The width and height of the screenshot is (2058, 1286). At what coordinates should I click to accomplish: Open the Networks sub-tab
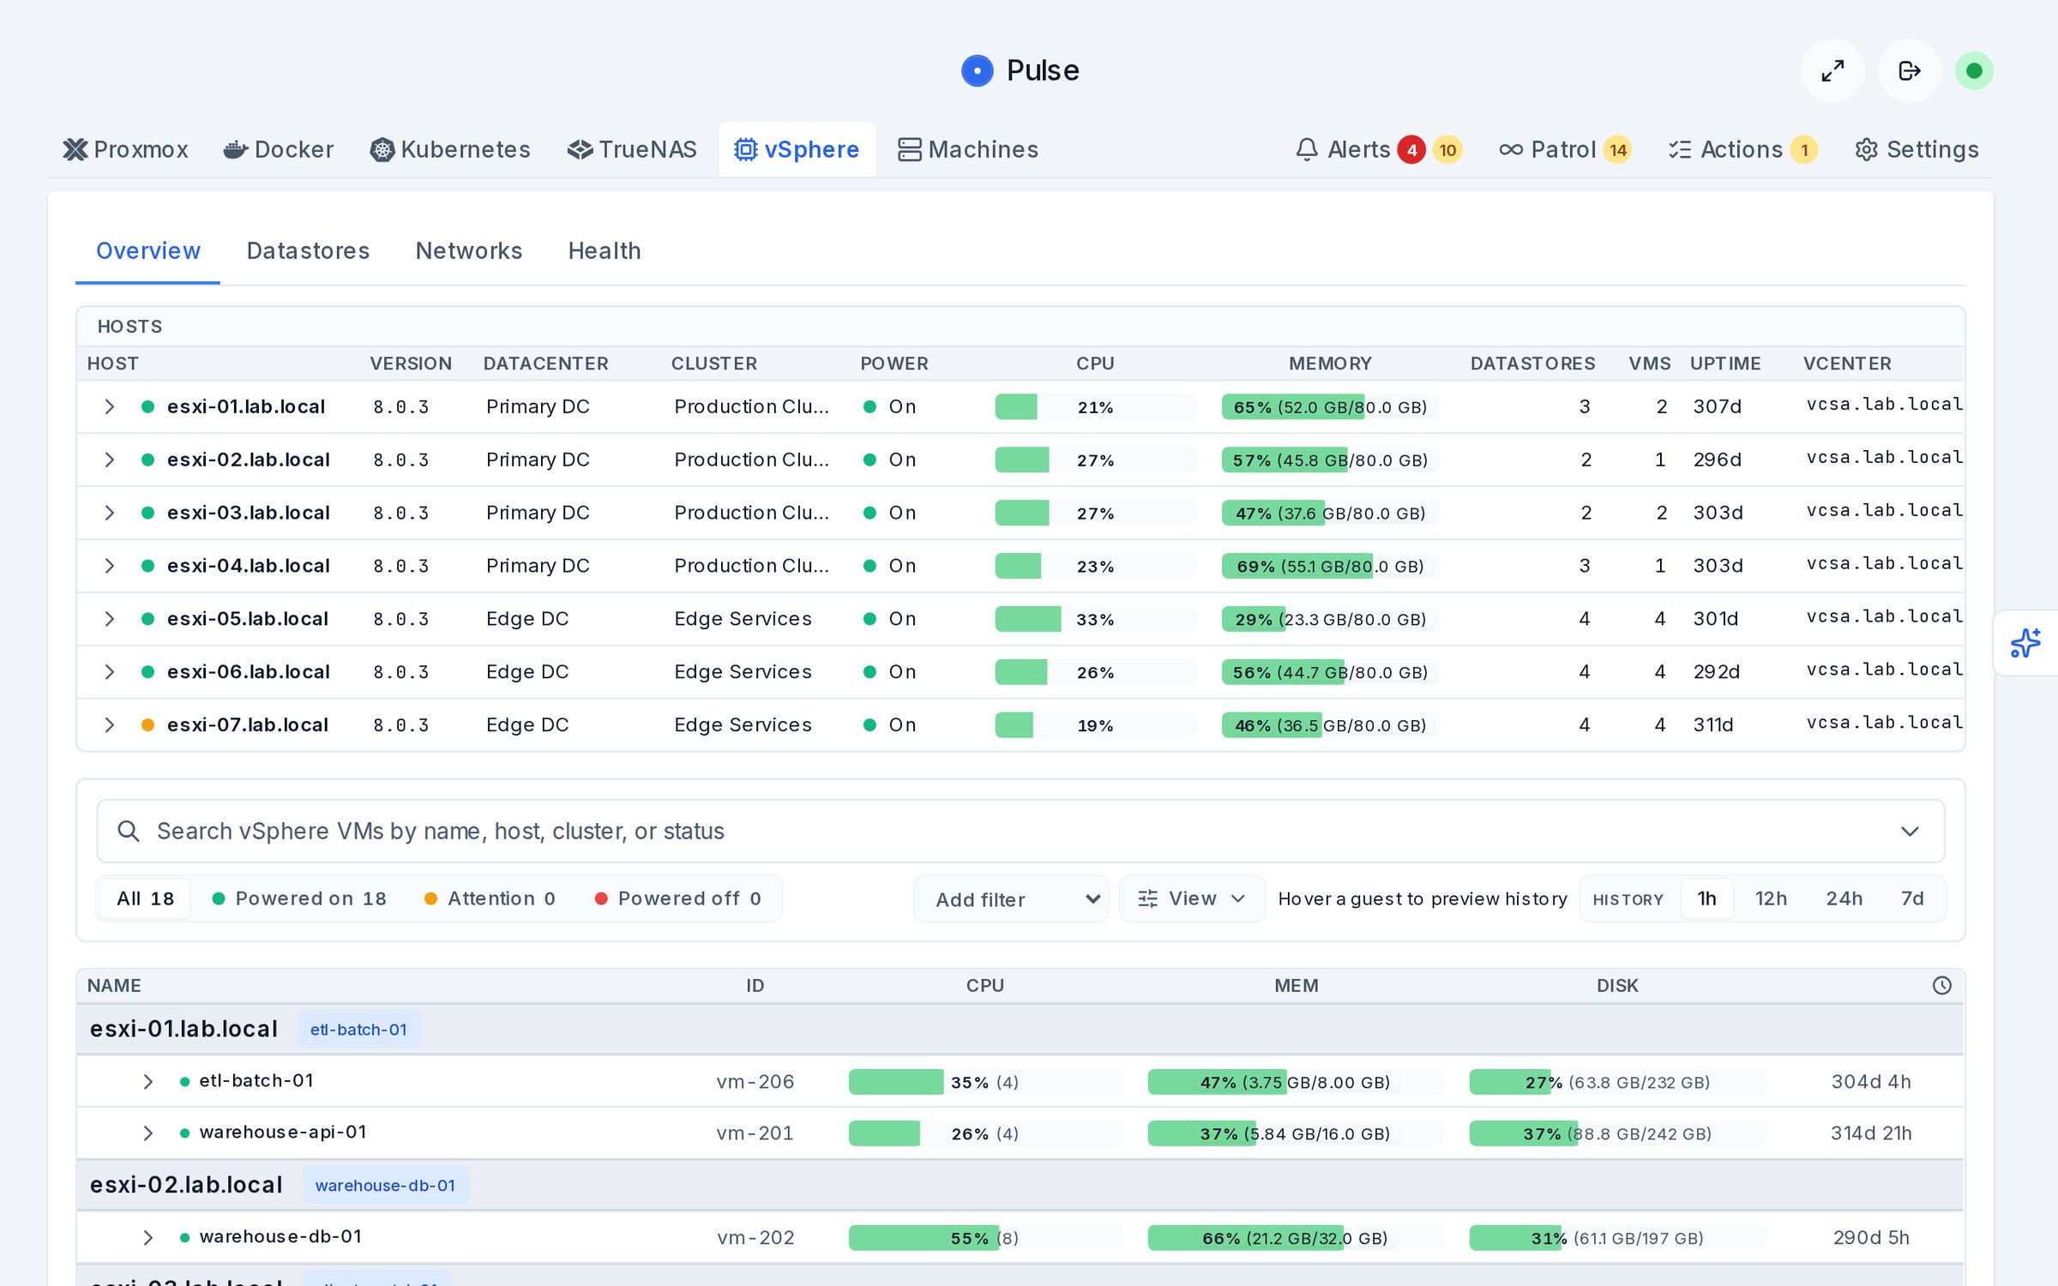click(468, 250)
